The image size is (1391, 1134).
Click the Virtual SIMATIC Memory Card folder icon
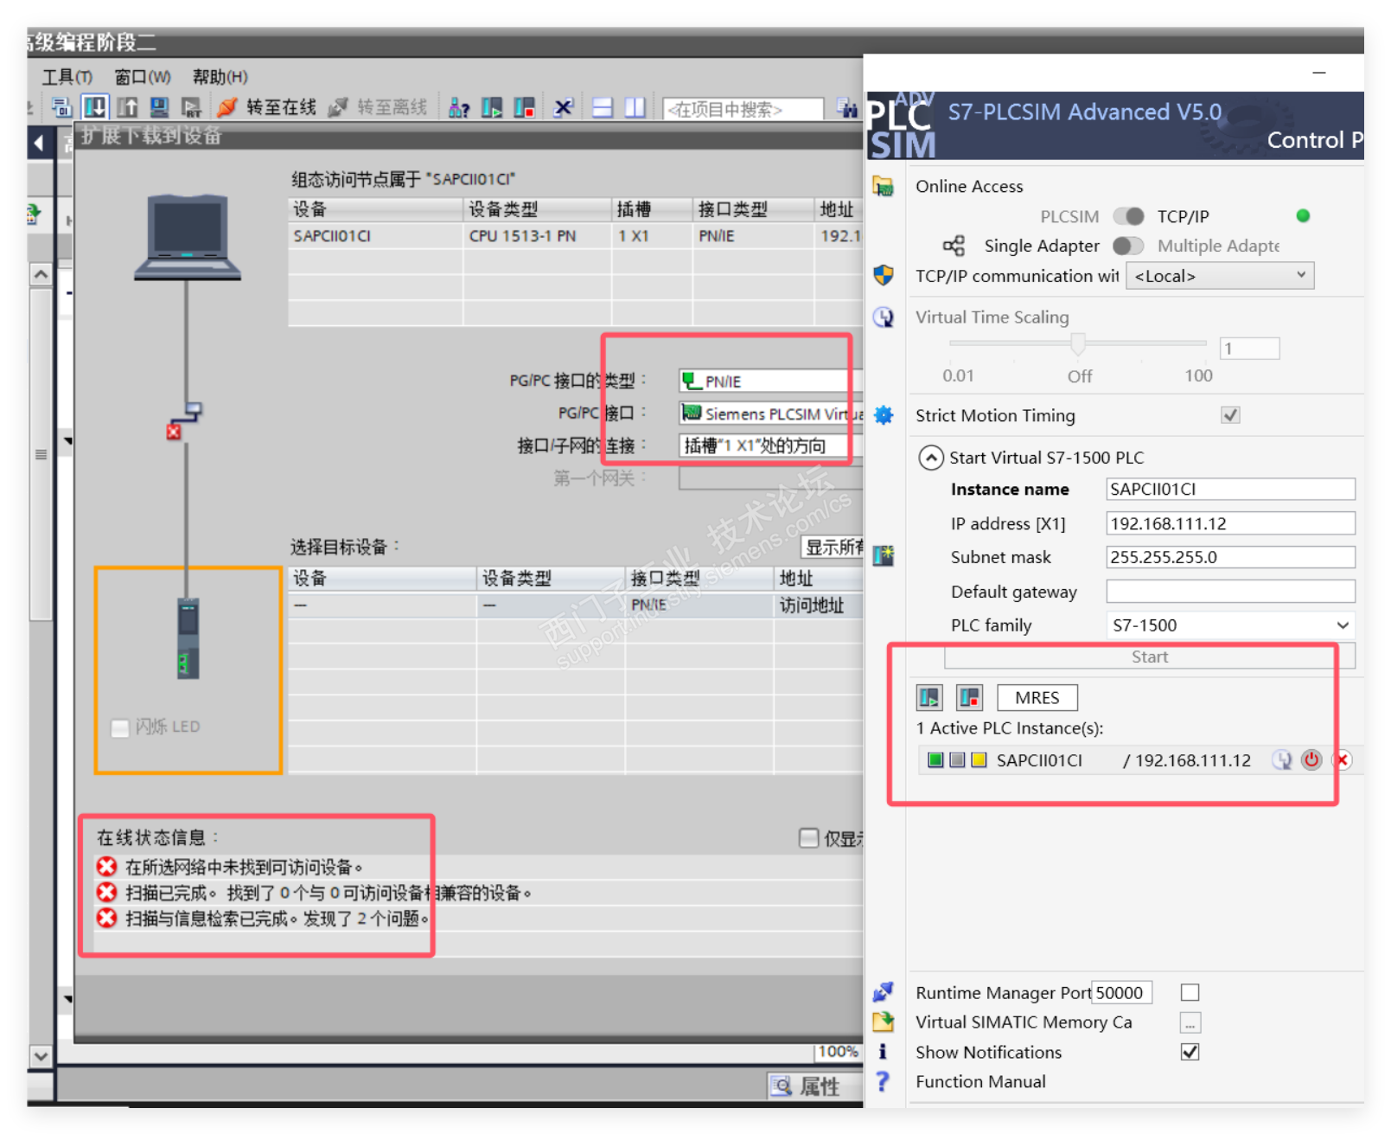pos(883,1022)
